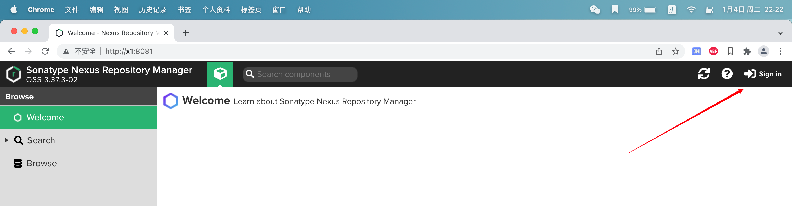This screenshot has height=206, width=792.
Task: Click the date and time 1月4日 周二 22:22
Action: (753, 9)
